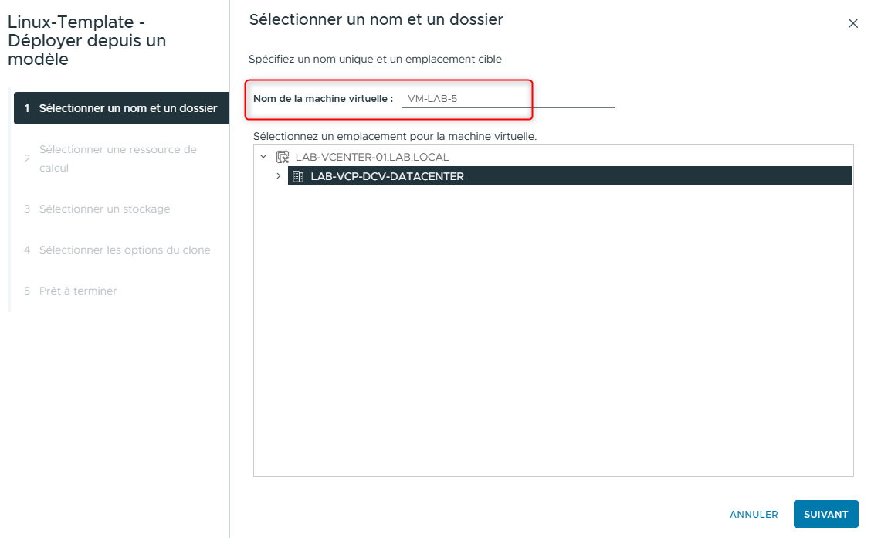871x538 pixels.
Task: Expand the LAB-VCP-DCV-DATACENTER tree node
Action: coord(280,175)
